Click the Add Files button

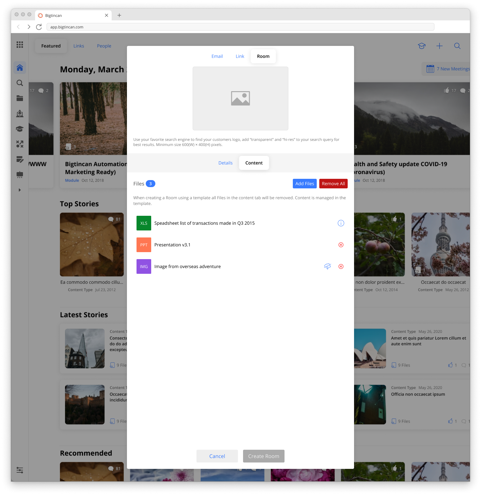coord(304,184)
